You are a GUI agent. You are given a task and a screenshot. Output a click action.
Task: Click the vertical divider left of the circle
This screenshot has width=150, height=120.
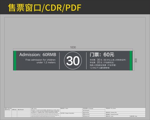click(x=59, y=61)
